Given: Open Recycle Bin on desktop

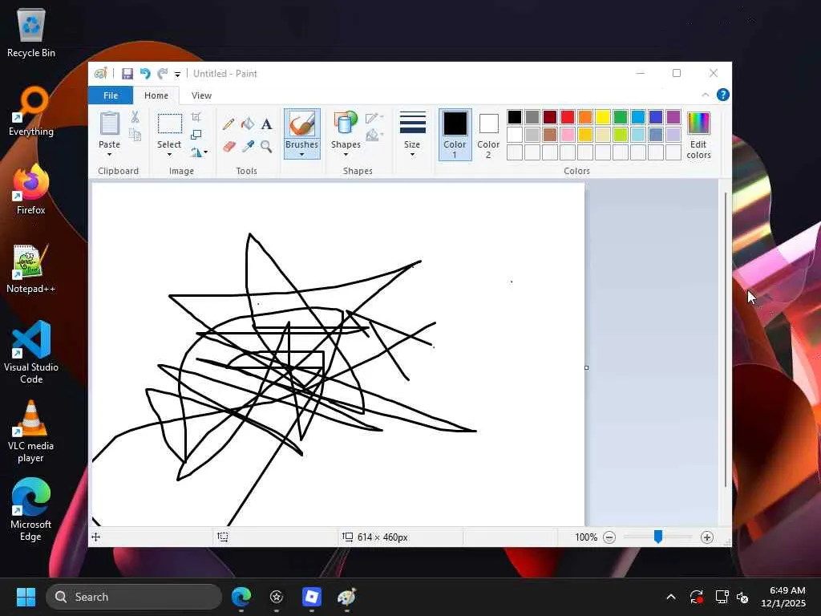Looking at the screenshot, I should (31, 32).
